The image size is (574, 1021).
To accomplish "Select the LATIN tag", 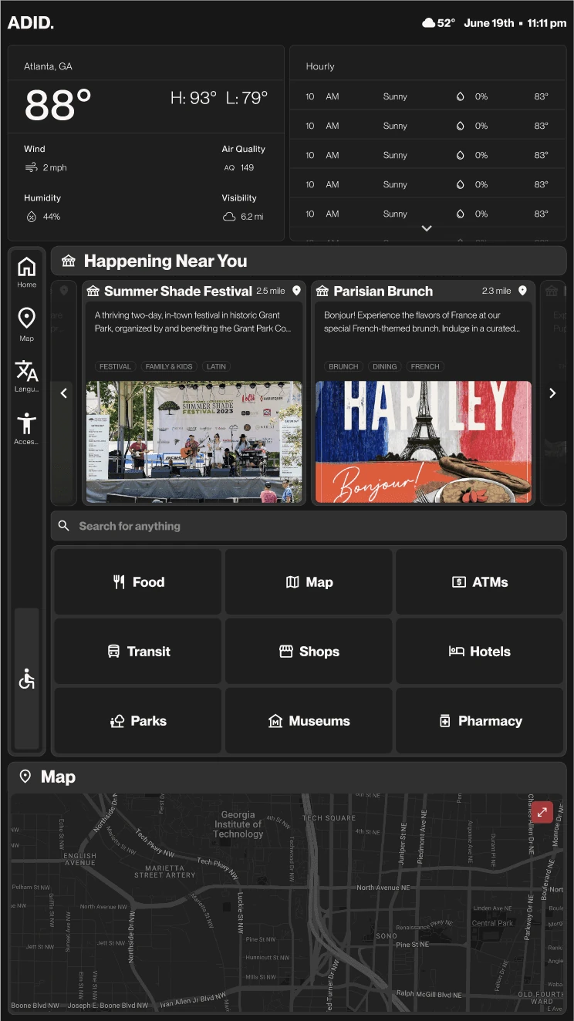I will [x=217, y=366].
